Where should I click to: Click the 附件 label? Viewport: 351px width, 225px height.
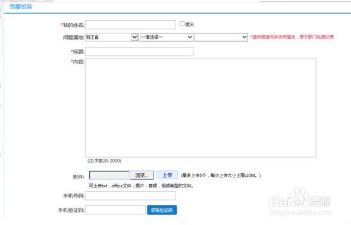pyautogui.click(x=79, y=177)
